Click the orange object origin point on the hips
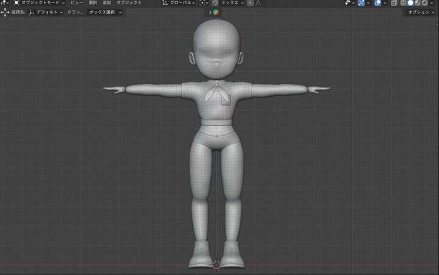 [x=216, y=136]
